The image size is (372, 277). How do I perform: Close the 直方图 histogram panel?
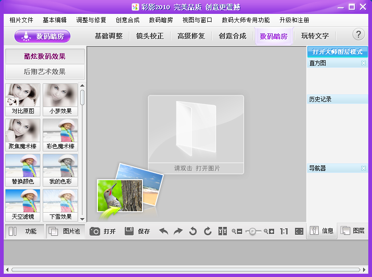[x=364, y=63]
